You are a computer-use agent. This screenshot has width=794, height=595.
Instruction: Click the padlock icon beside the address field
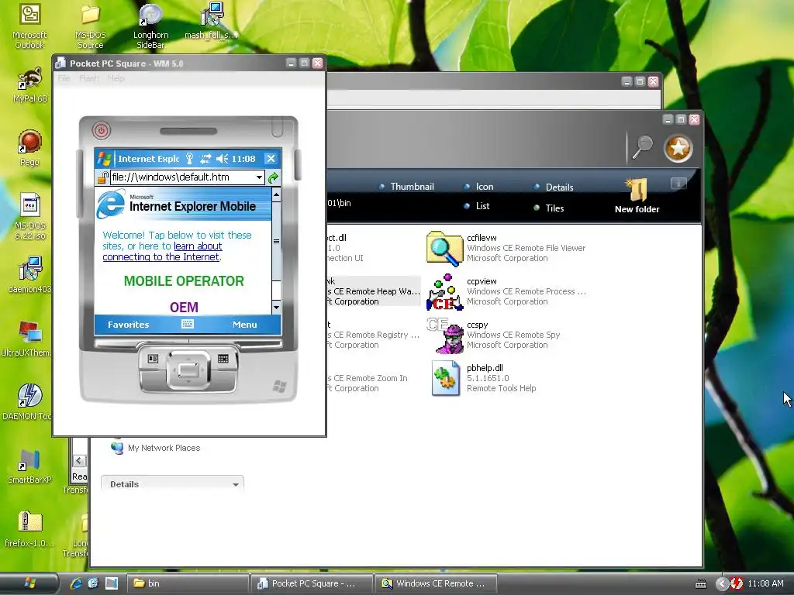[x=103, y=177]
